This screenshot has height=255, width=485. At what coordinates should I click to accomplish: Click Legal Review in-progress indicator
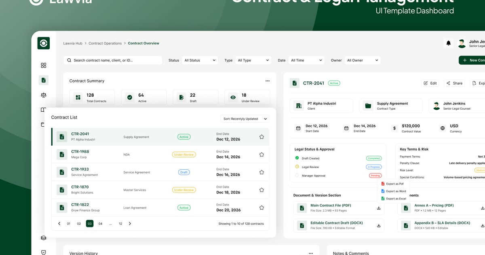(x=297, y=166)
